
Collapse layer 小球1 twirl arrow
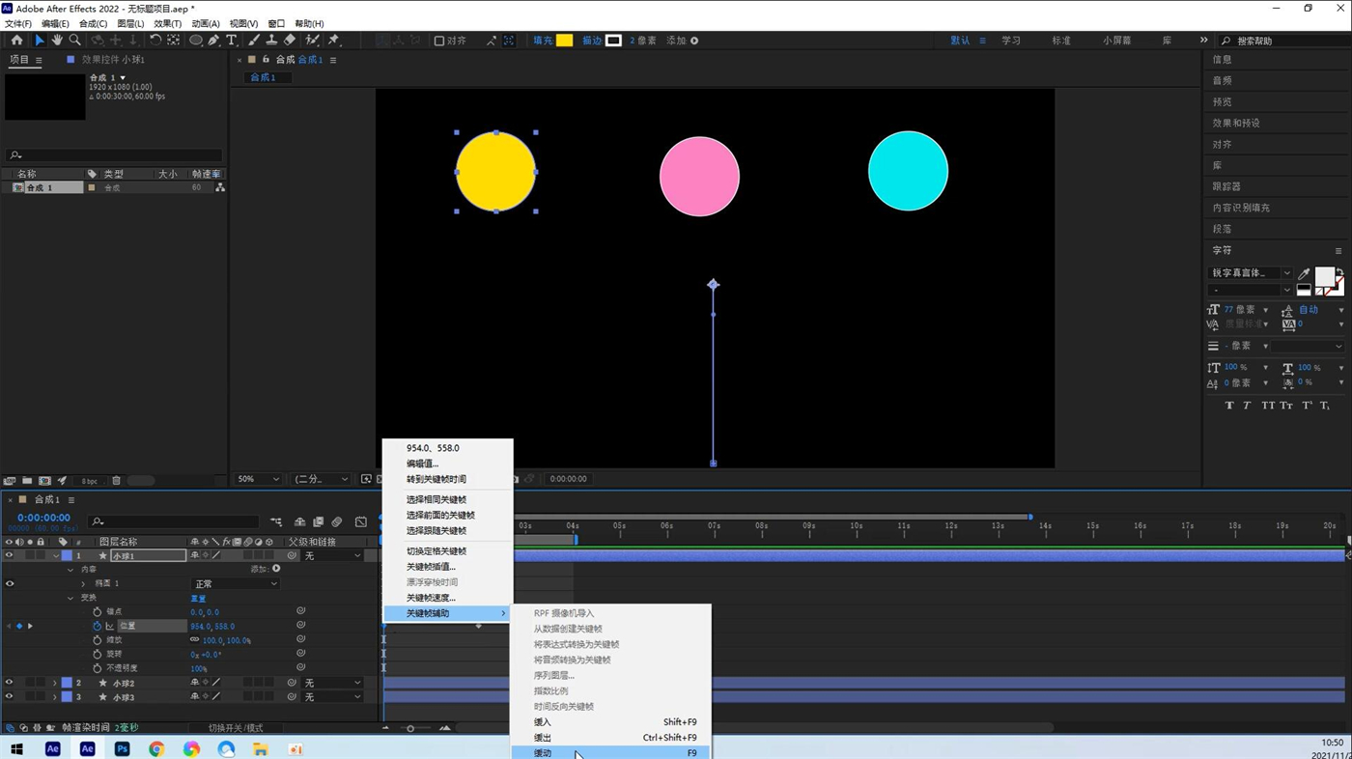click(x=55, y=556)
